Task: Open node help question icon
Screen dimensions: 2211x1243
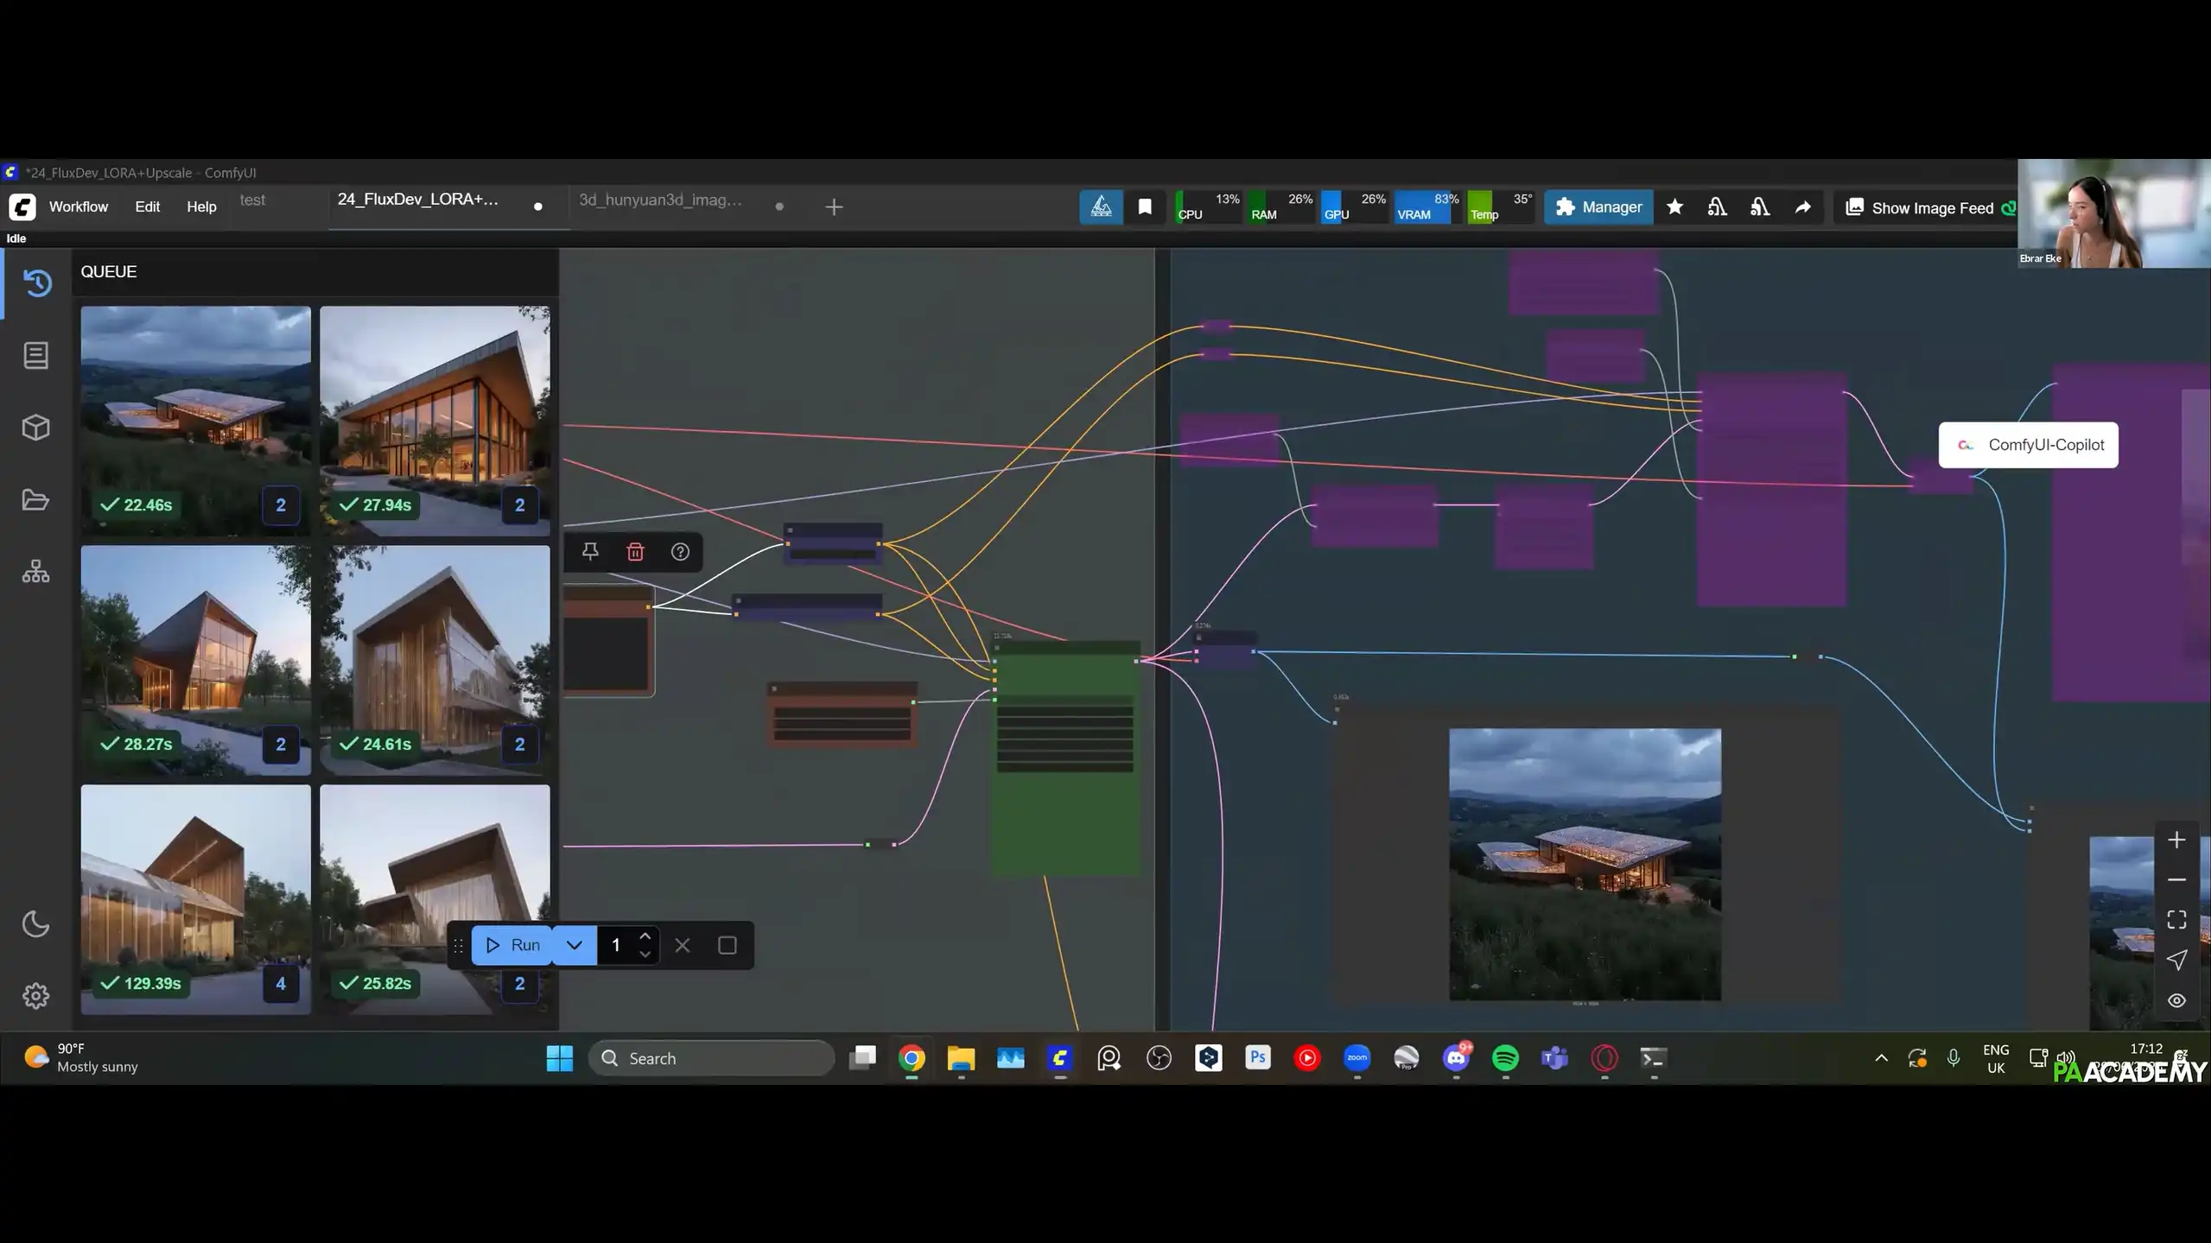Action: click(x=680, y=551)
